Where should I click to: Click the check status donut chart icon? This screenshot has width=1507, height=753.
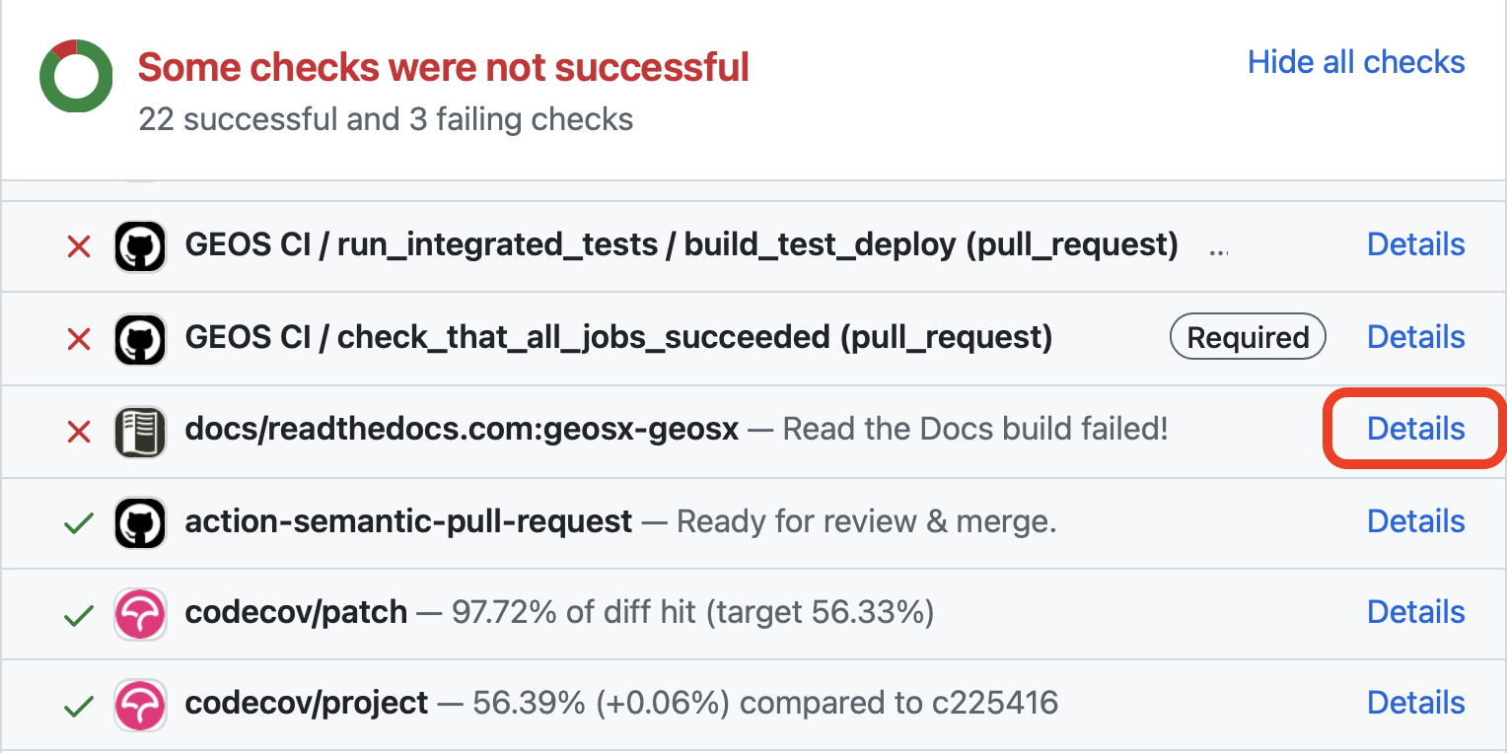tap(75, 76)
